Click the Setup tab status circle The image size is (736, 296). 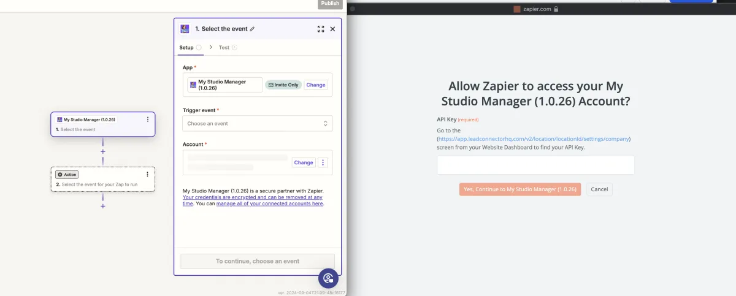tap(199, 47)
